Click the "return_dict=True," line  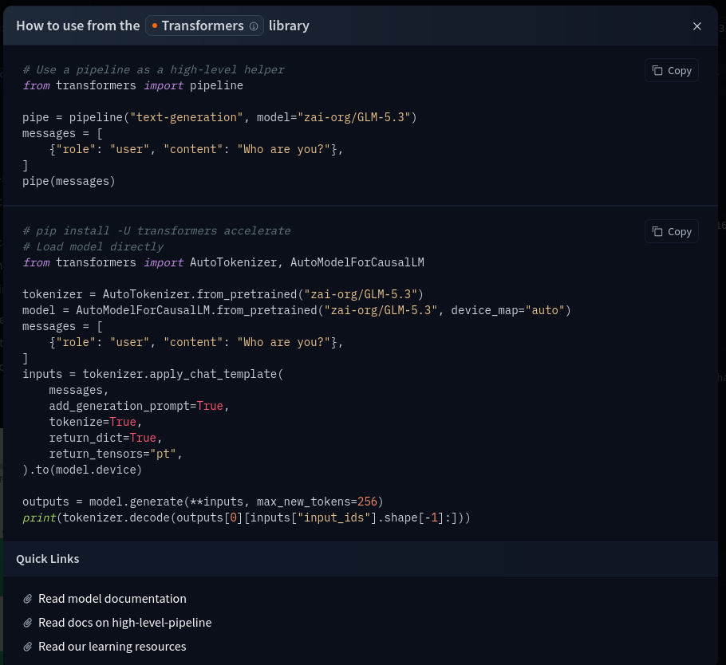(x=106, y=438)
